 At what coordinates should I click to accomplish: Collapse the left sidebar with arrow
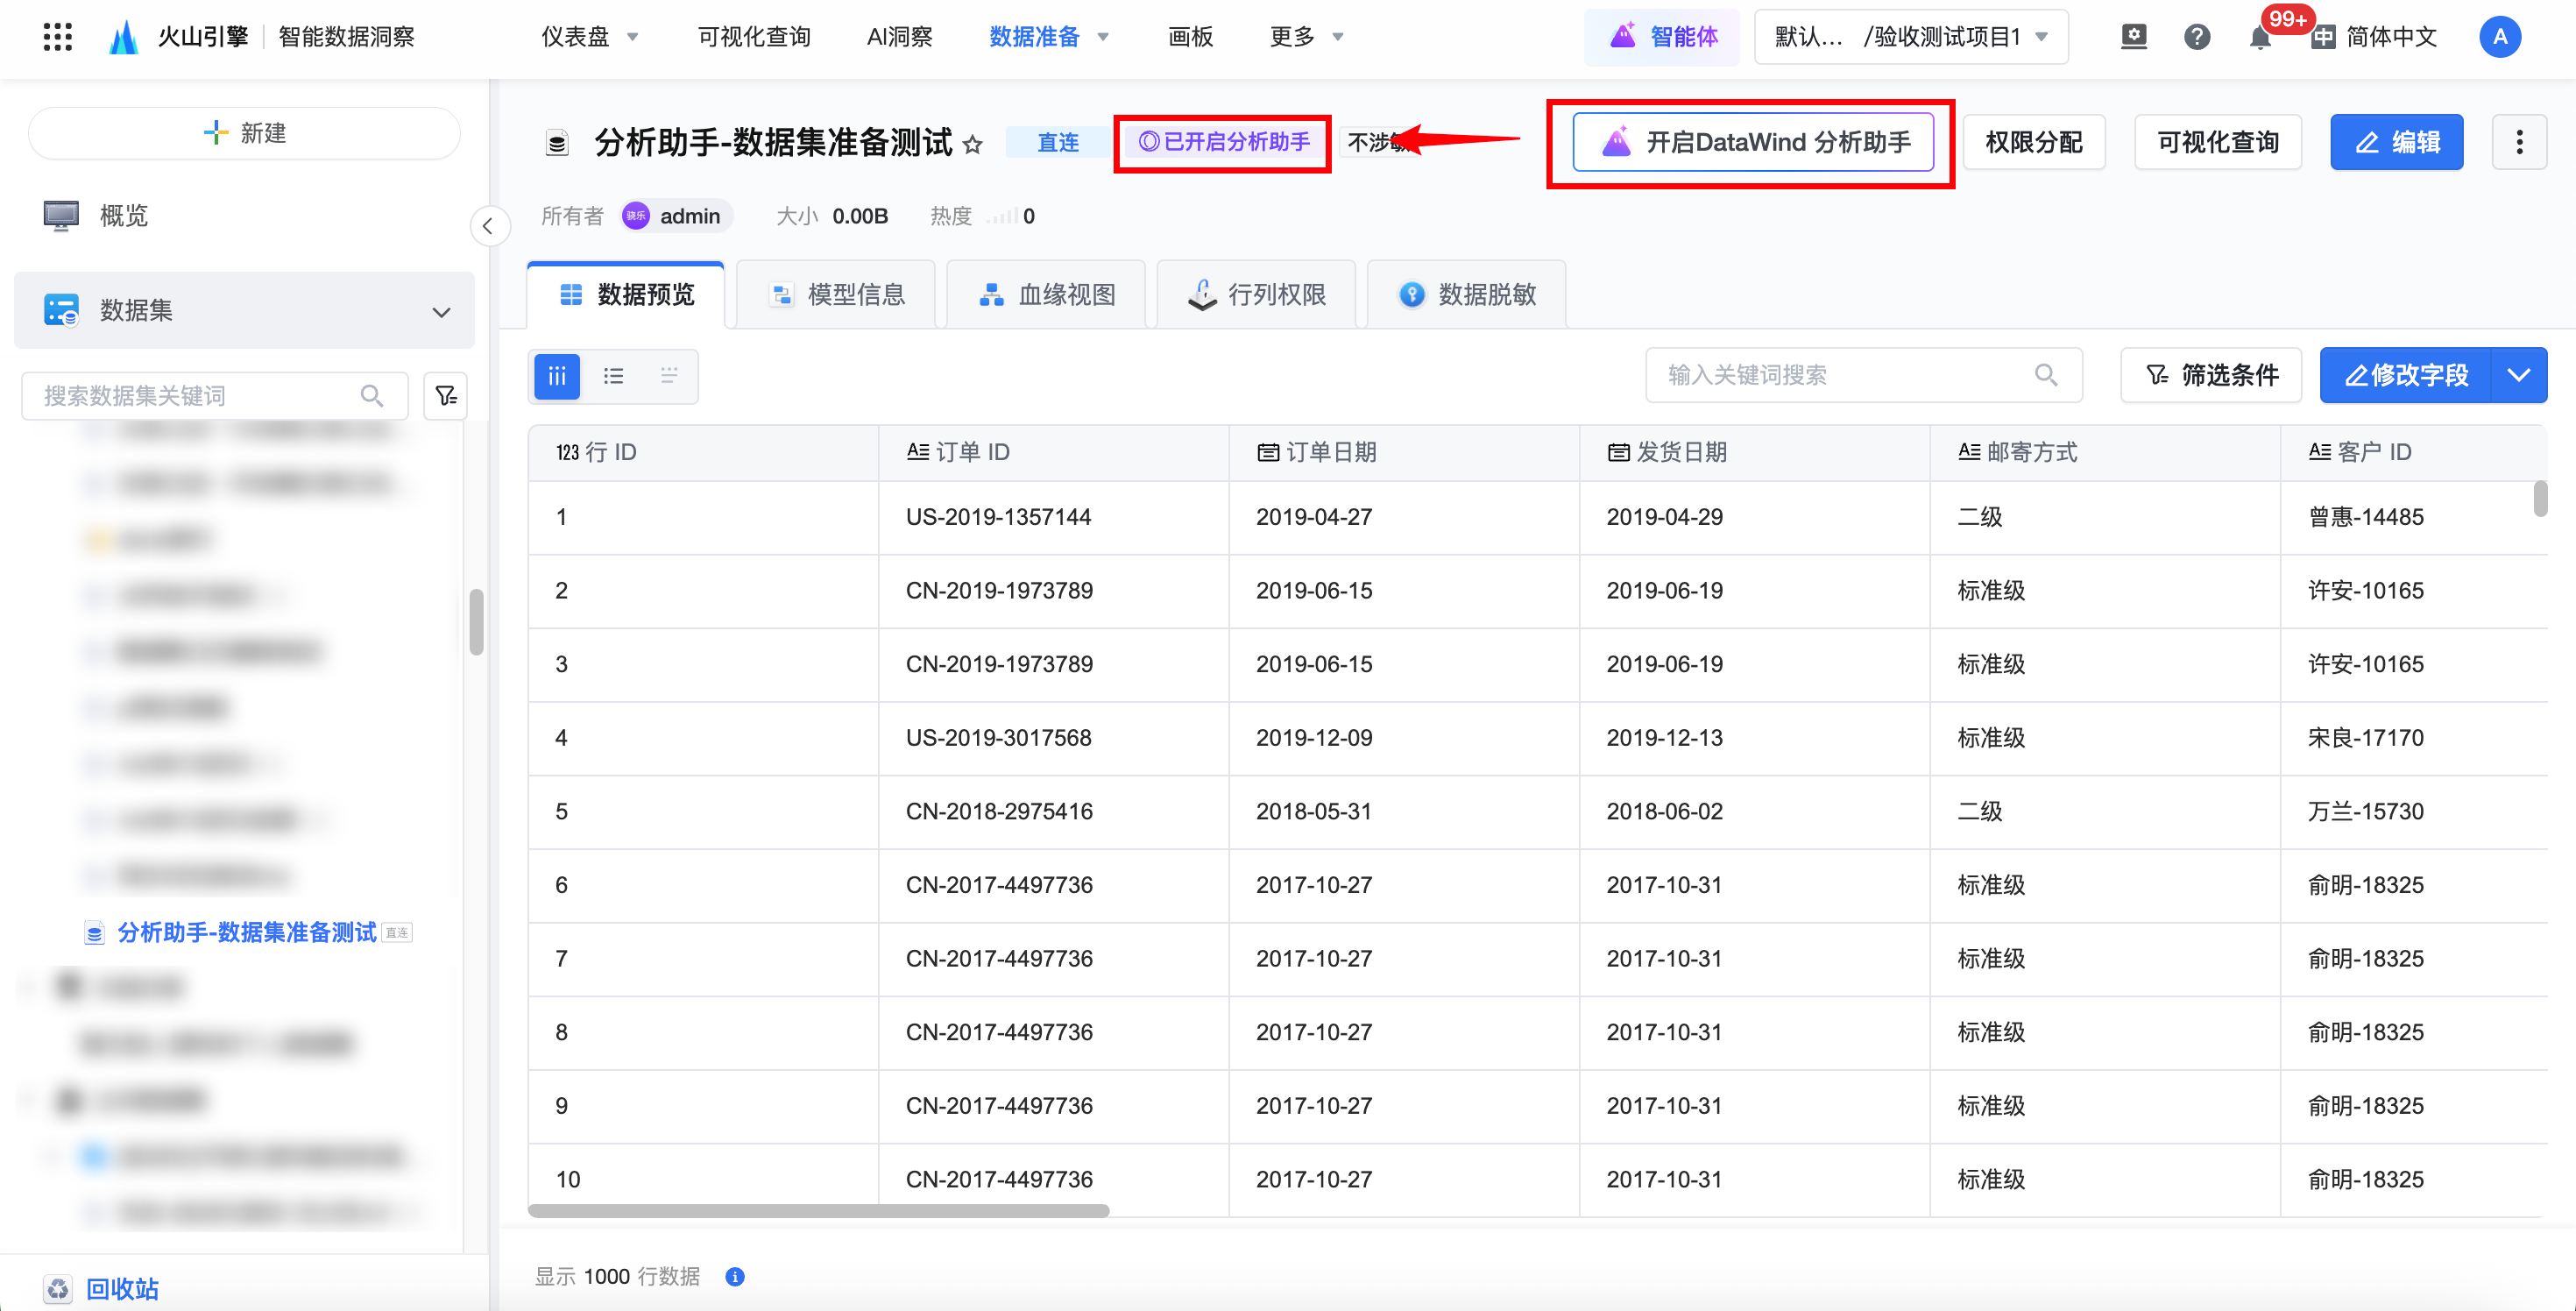tap(488, 226)
